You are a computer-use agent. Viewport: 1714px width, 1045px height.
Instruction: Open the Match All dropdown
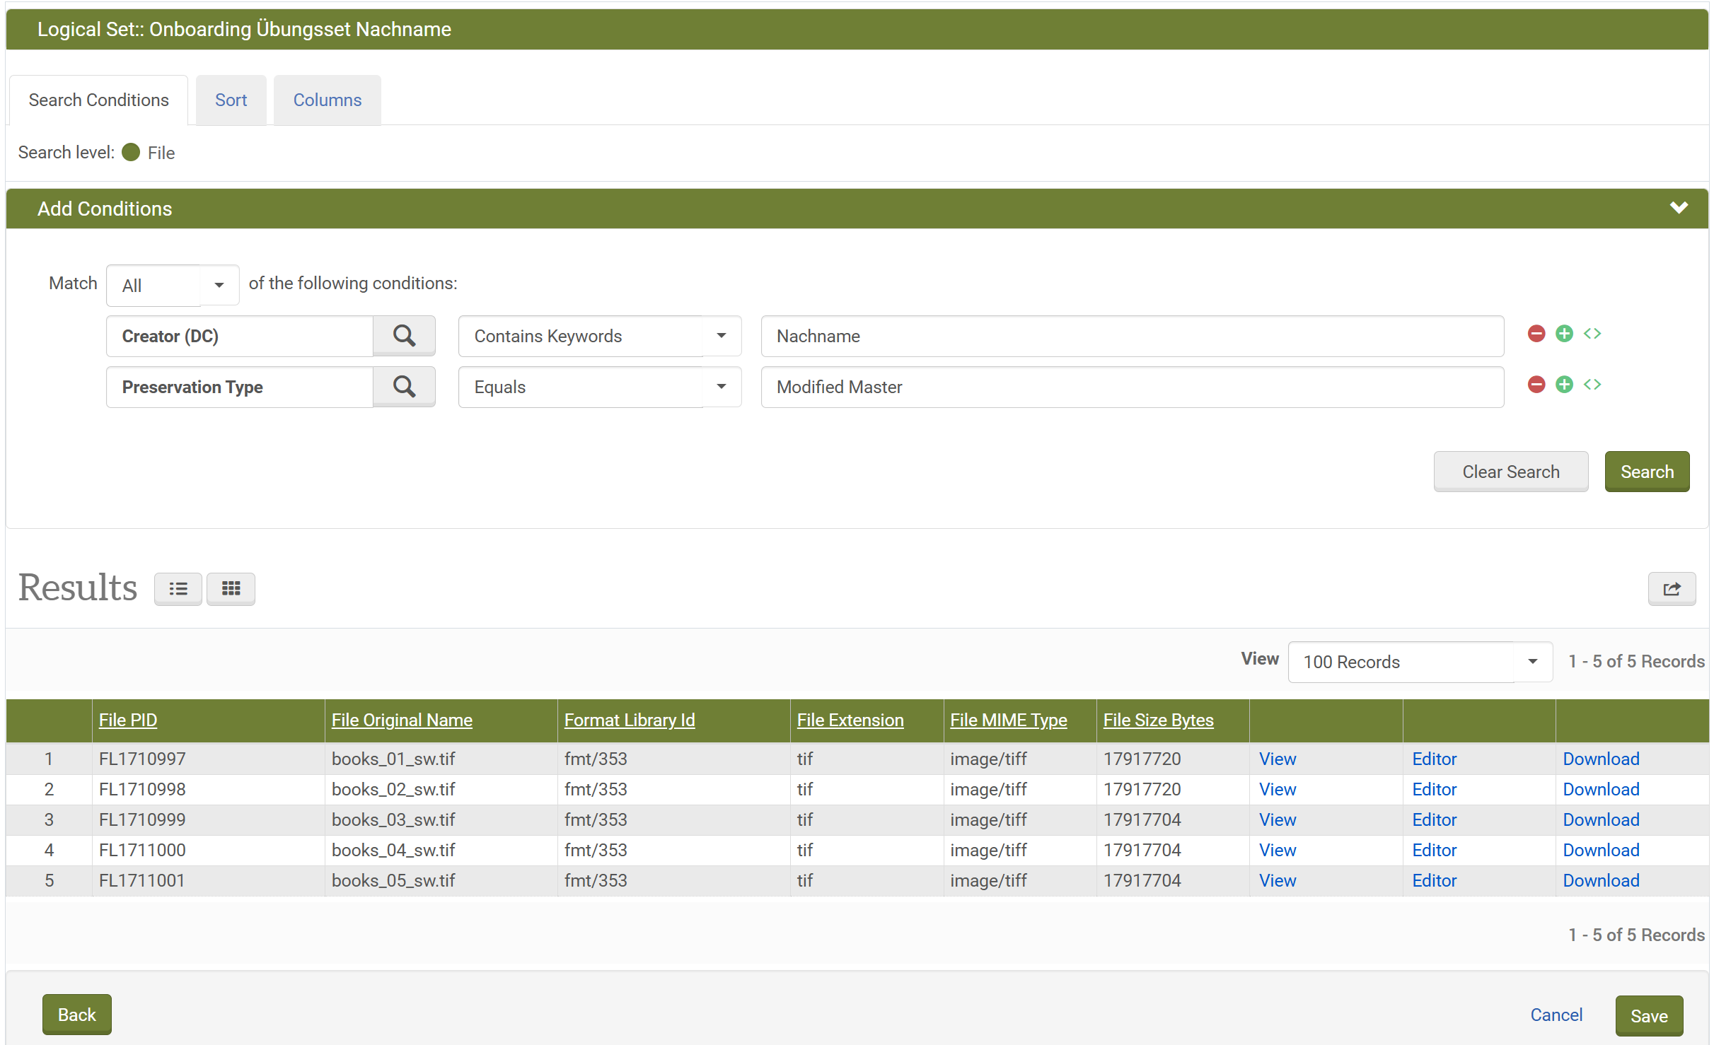click(x=173, y=286)
